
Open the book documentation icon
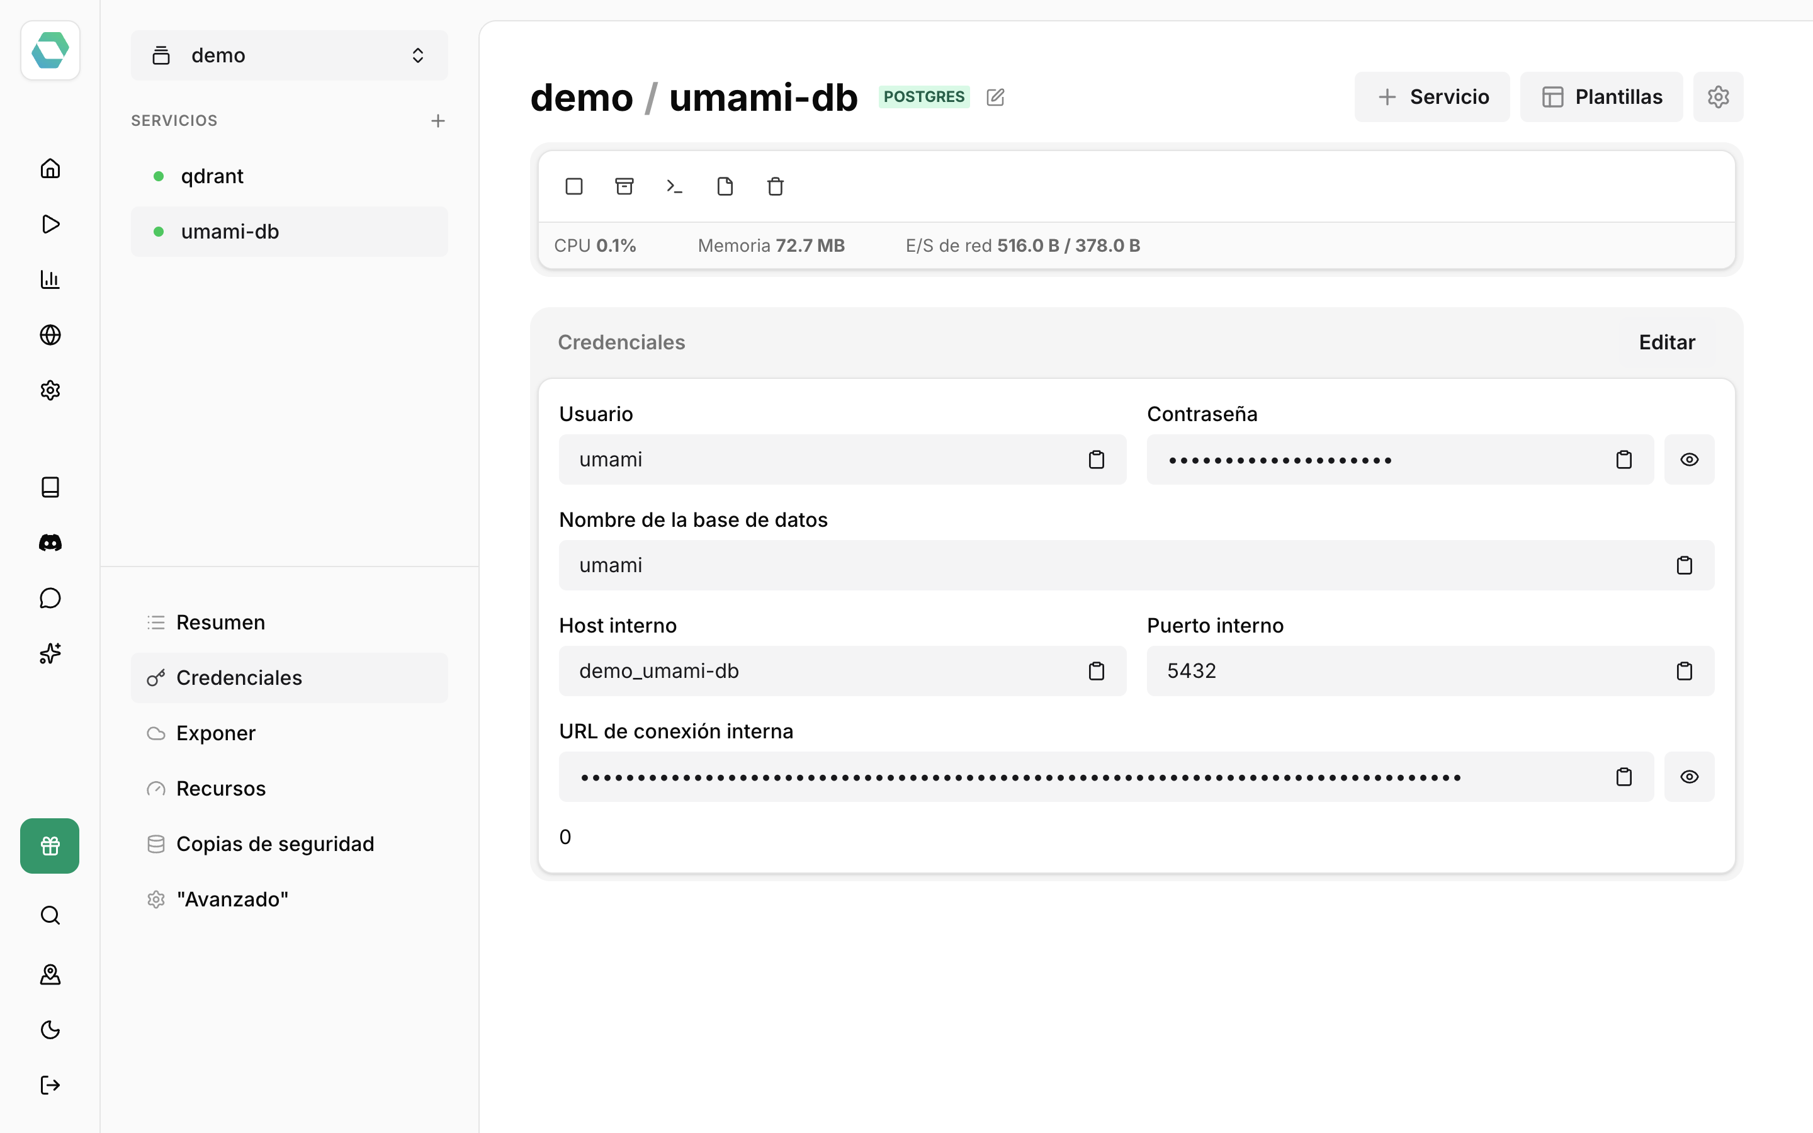50,487
